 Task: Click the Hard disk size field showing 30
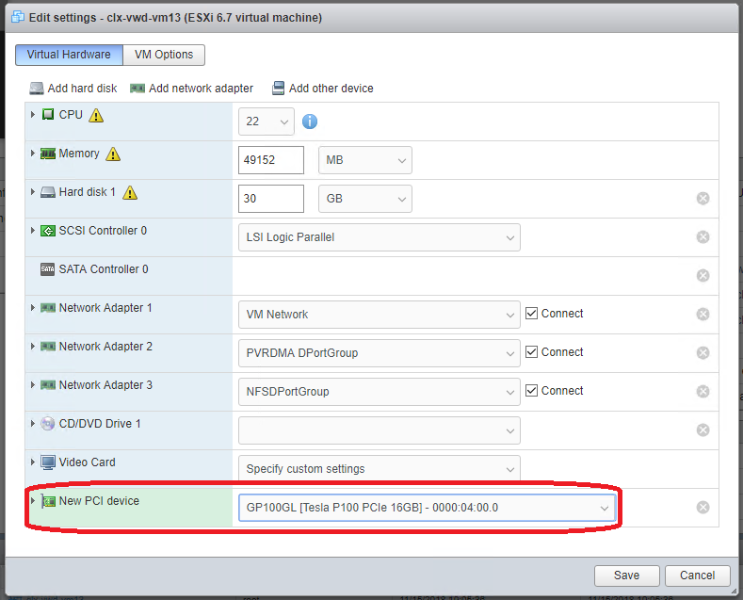coord(271,199)
